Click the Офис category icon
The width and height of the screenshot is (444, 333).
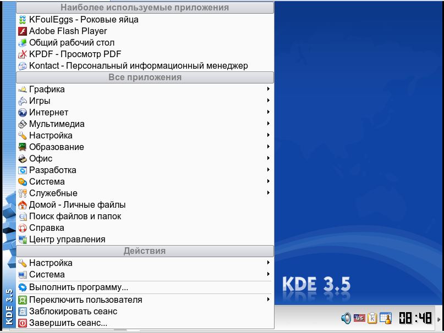23,159
